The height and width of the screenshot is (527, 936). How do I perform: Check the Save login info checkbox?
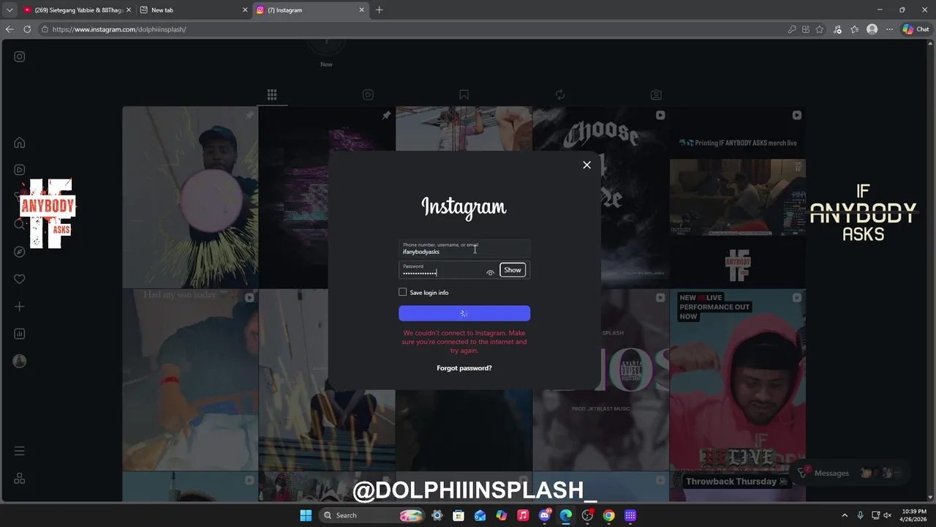tap(402, 292)
